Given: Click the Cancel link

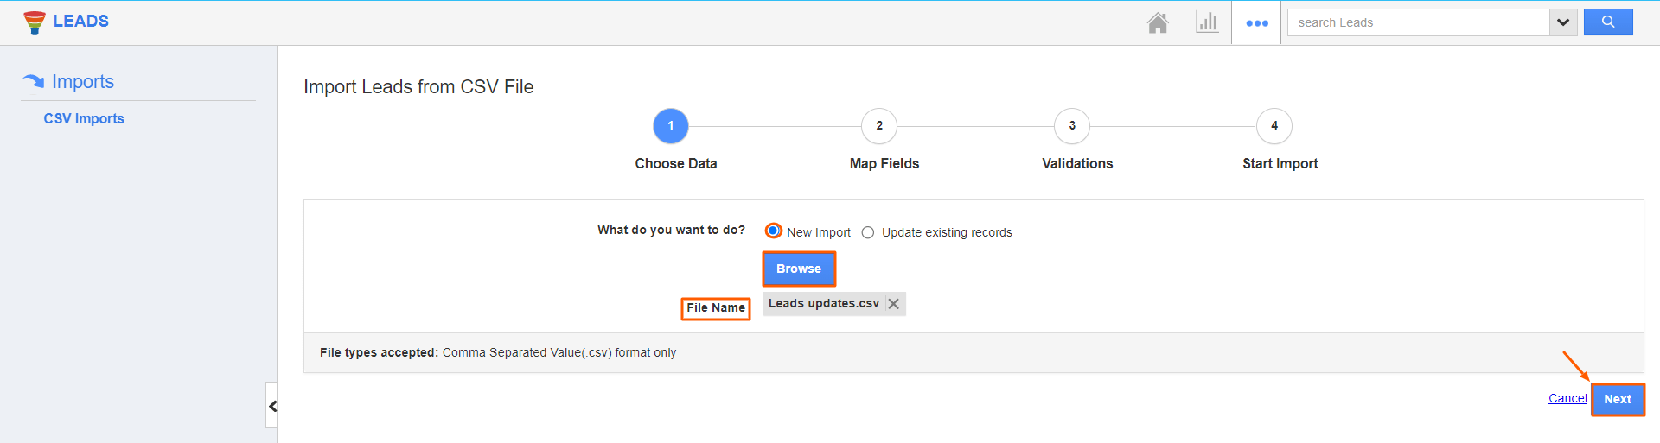Looking at the screenshot, I should pos(1567,398).
